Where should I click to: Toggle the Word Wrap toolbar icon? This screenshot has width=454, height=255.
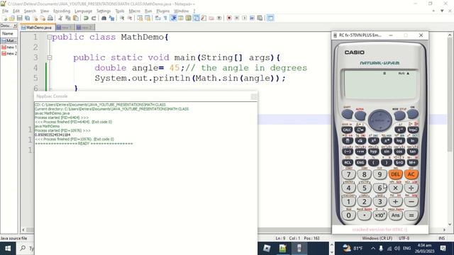[x=157, y=18]
